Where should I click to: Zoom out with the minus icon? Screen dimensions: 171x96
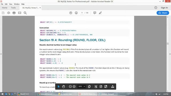point(70,86)
